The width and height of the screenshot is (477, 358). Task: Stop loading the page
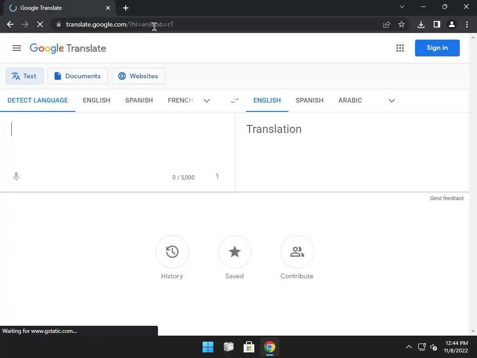(40, 24)
